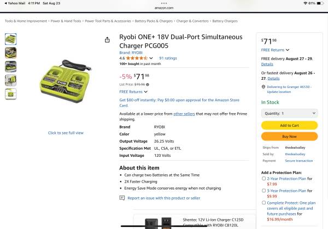Check the 2-Year Protection Plan box
This screenshot has width=328, height=229.
tap(264, 178)
